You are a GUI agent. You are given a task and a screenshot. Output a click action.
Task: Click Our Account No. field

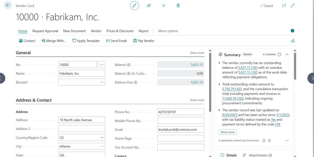181,147
